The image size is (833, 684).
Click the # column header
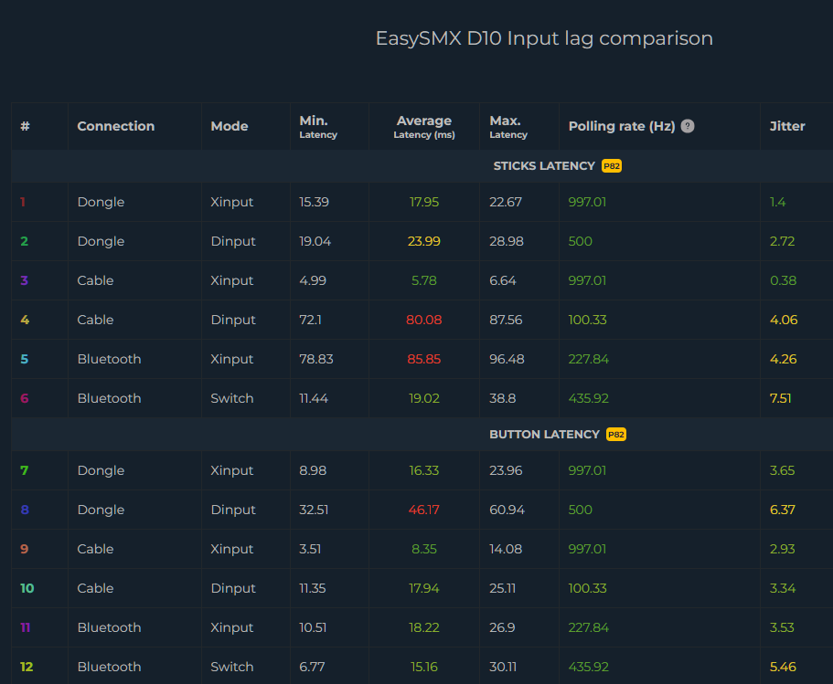pyautogui.click(x=25, y=126)
